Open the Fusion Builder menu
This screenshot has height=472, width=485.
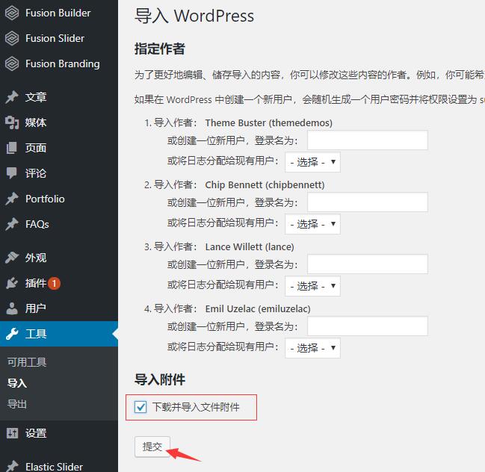pyautogui.click(x=59, y=13)
